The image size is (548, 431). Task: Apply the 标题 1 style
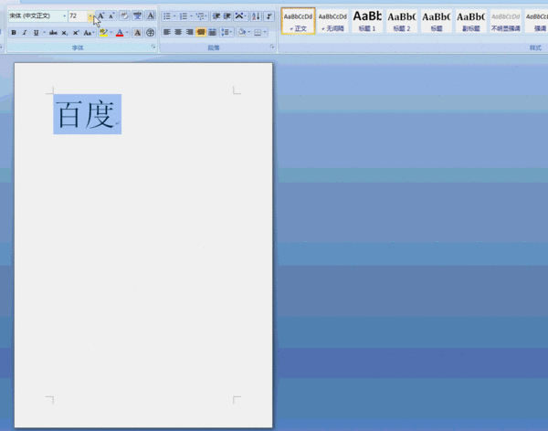(367, 21)
